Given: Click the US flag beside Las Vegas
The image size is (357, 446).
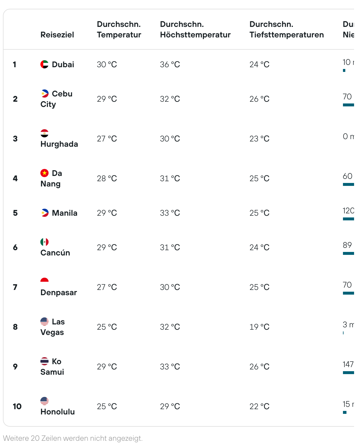Looking at the screenshot, I should [44, 321].
